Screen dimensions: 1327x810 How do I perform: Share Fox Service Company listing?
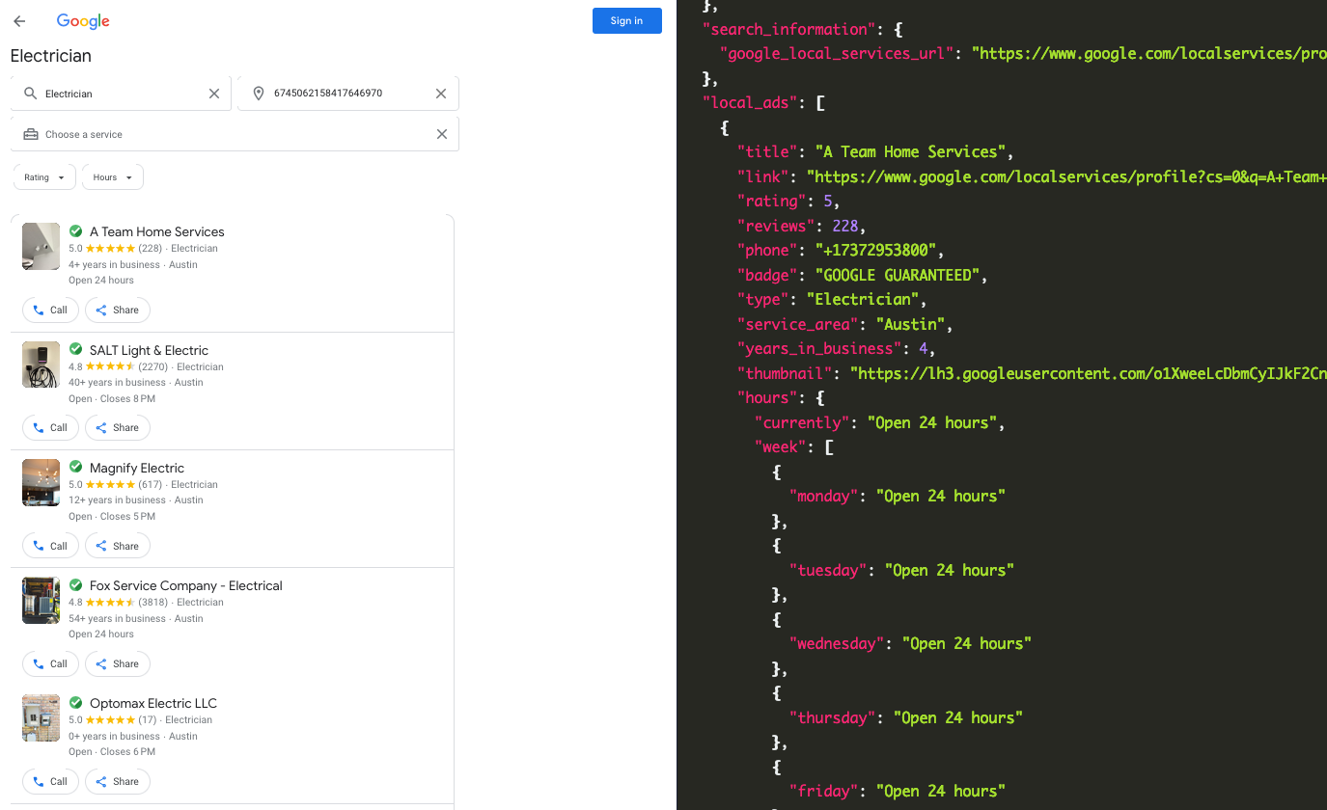click(x=118, y=663)
